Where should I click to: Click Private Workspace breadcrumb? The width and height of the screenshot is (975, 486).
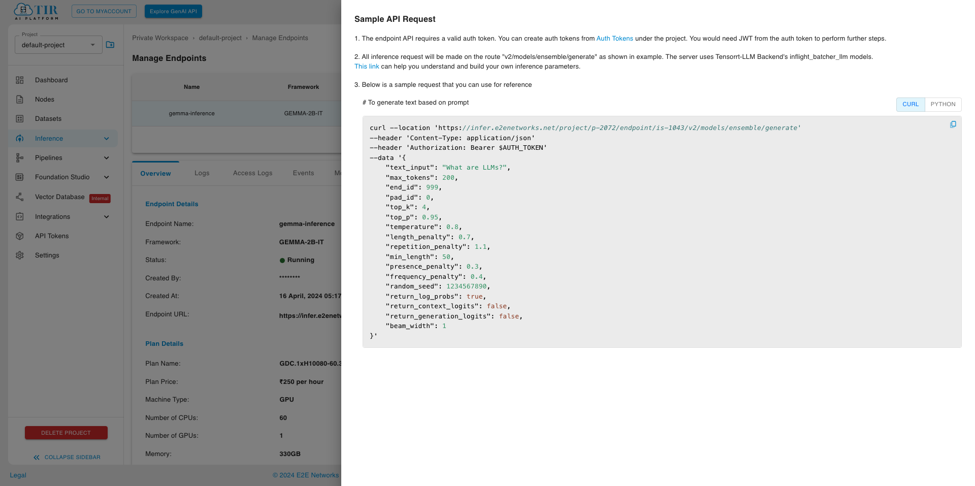[160, 38]
